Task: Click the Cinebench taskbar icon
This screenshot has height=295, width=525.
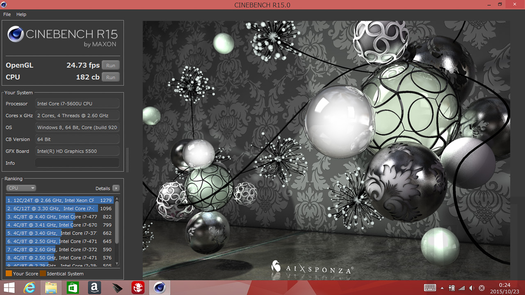Action: (x=160, y=288)
